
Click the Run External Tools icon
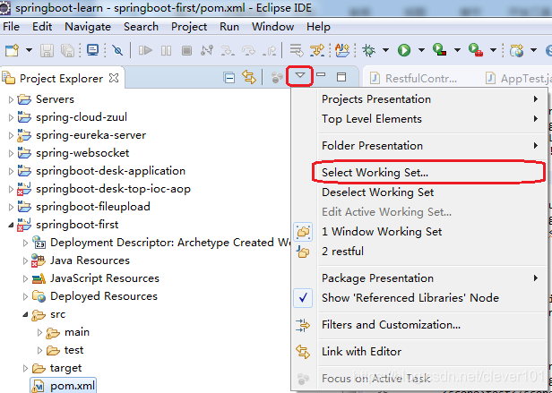point(476,49)
